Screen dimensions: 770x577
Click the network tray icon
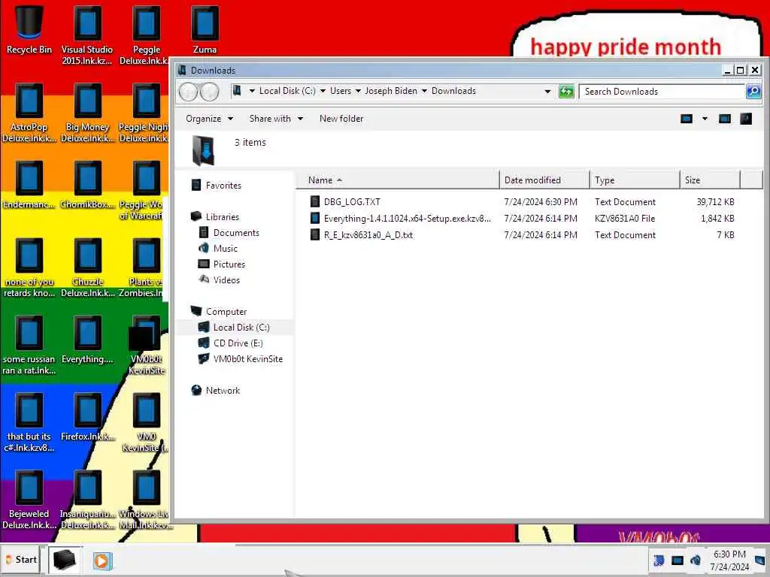(x=678, y=560)
